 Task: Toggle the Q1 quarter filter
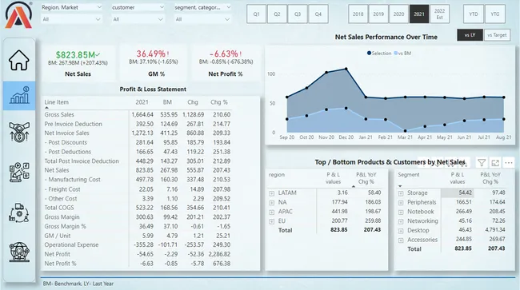click(x=256, y=14)
